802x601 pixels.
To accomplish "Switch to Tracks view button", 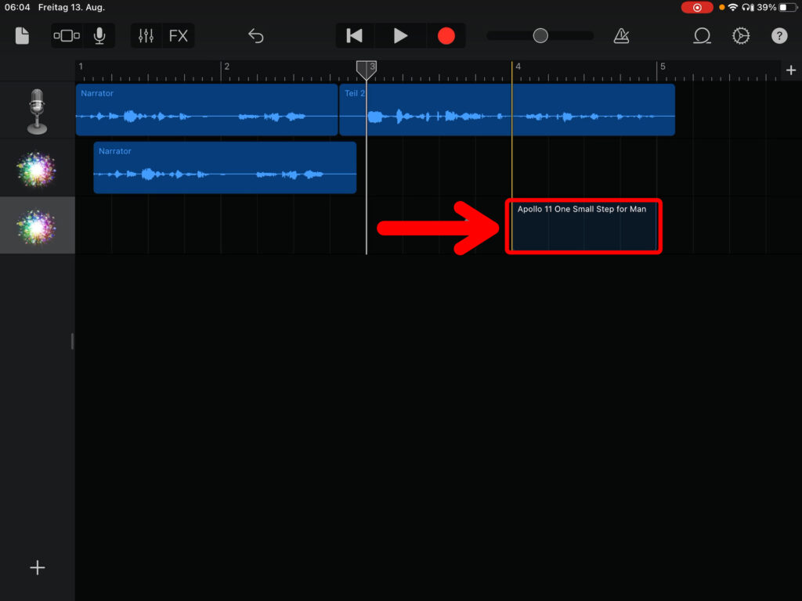I will 67,36.
